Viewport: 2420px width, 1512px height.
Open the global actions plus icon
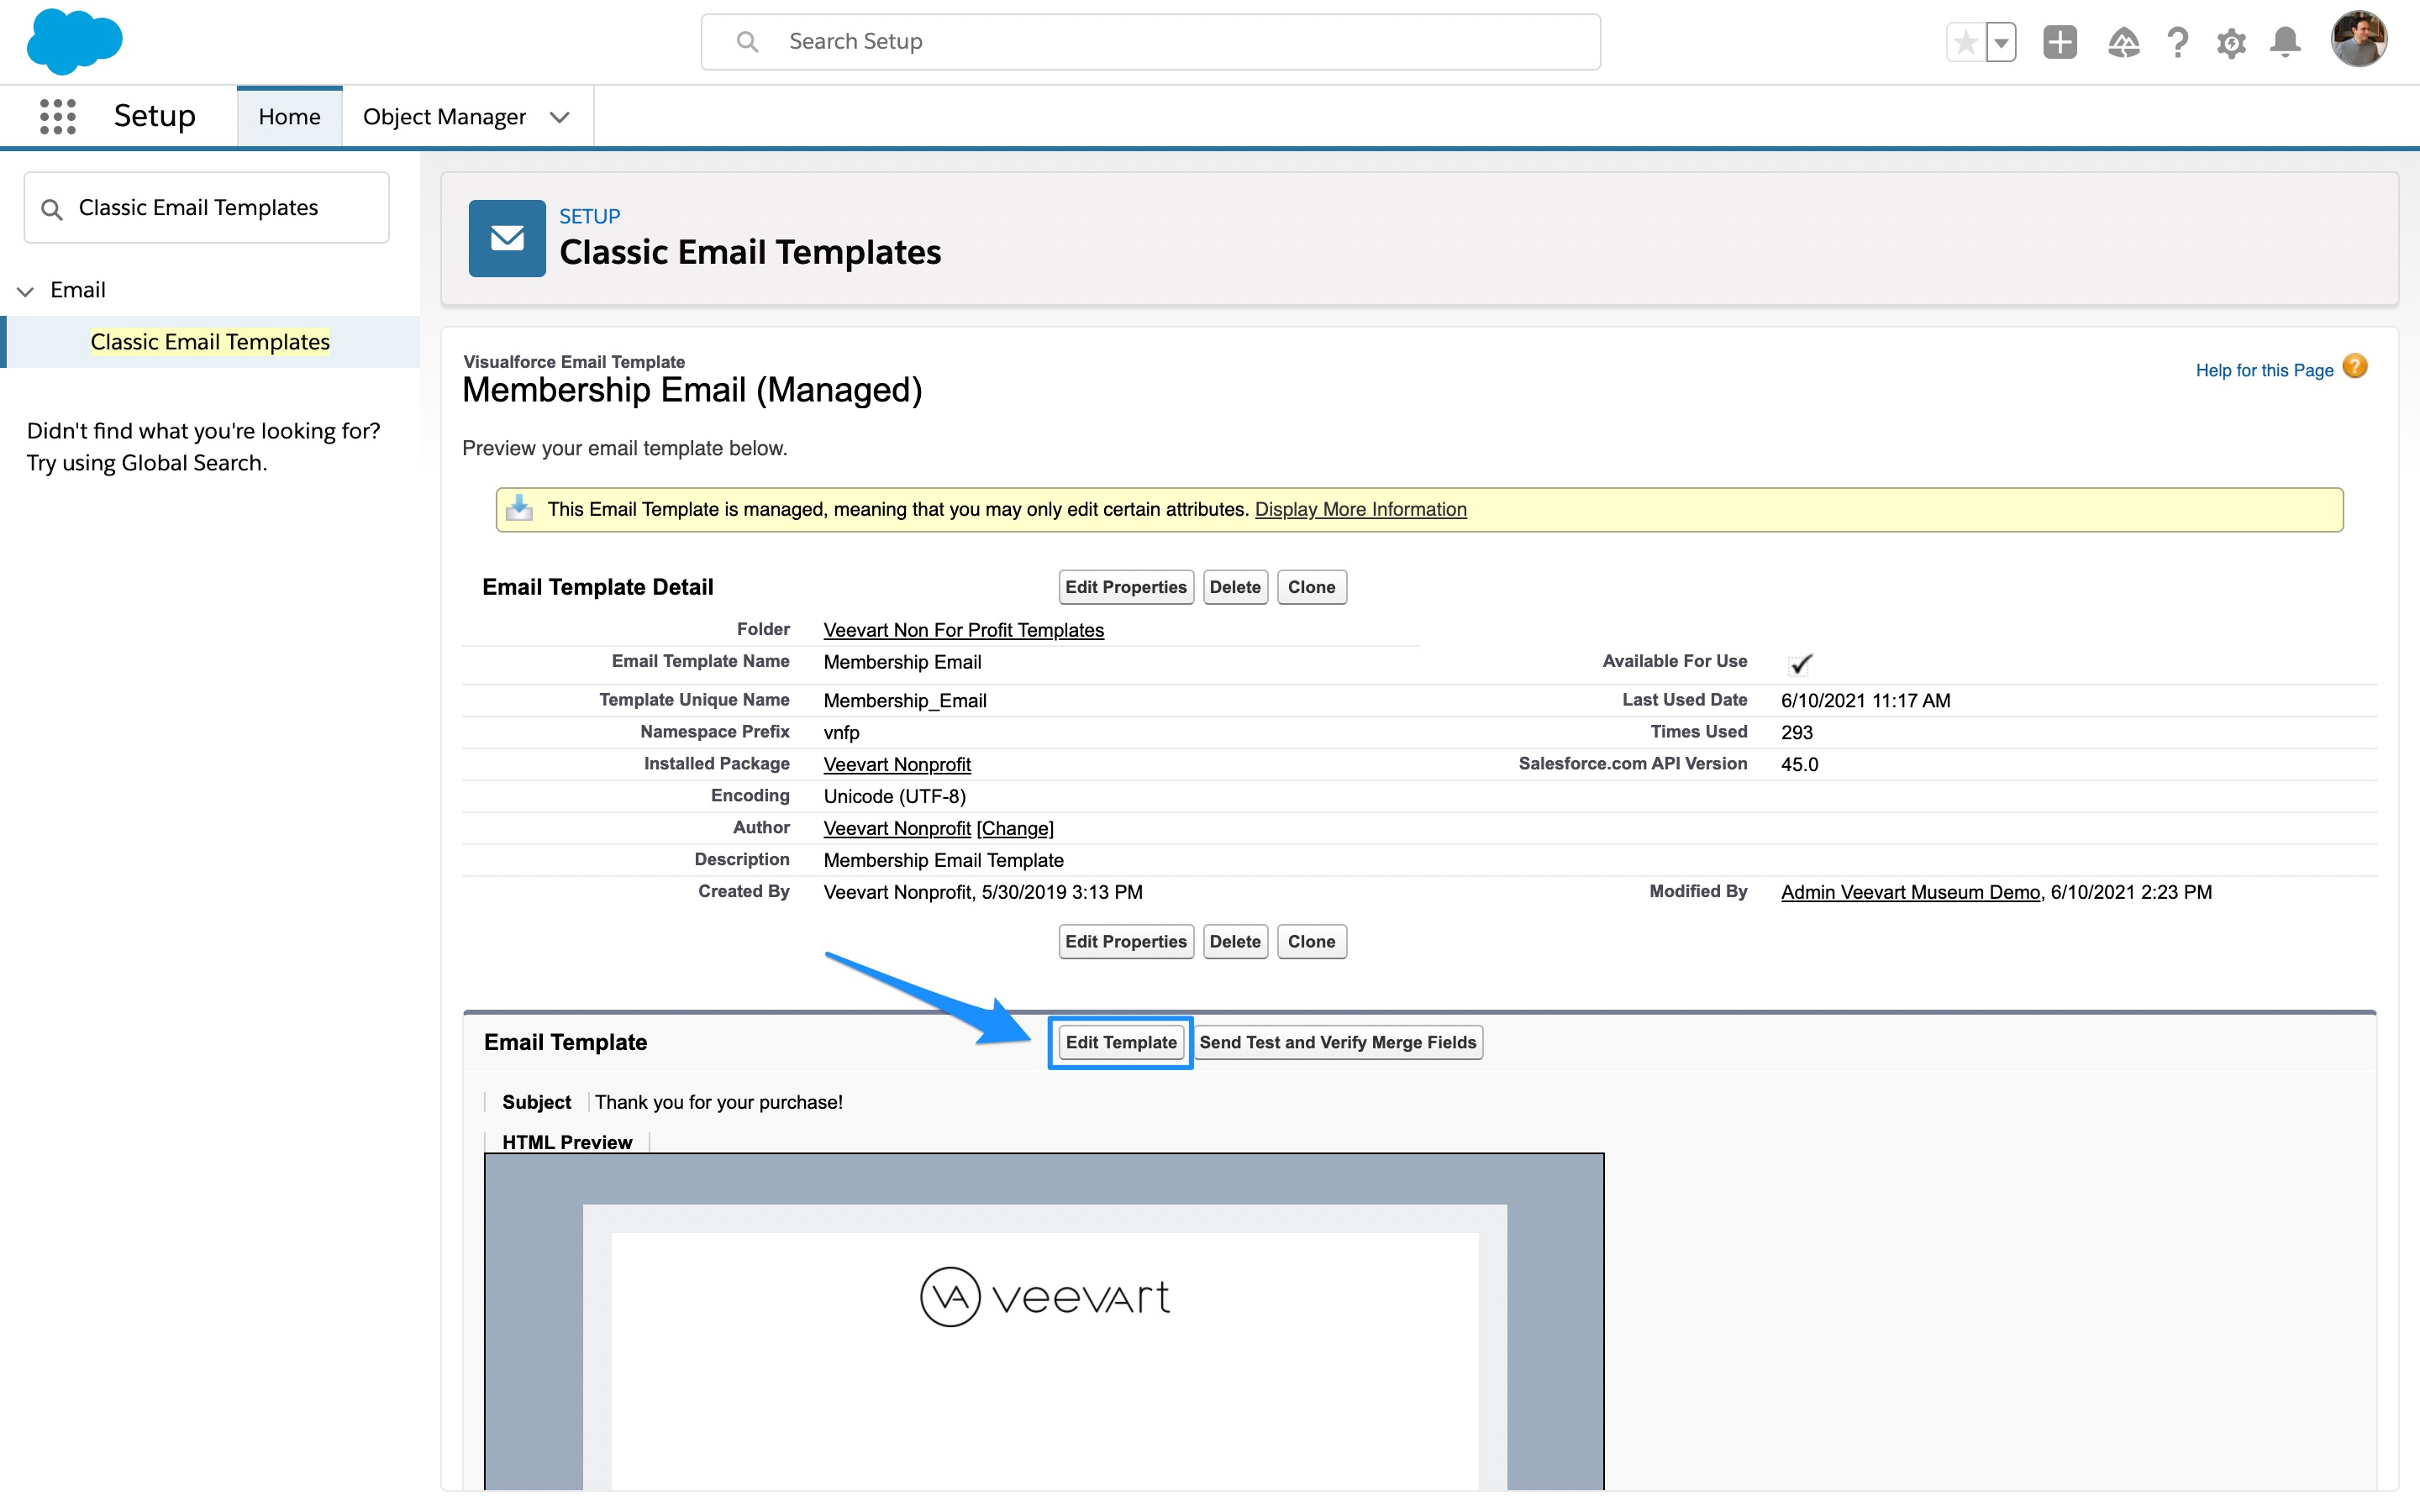2059,42
